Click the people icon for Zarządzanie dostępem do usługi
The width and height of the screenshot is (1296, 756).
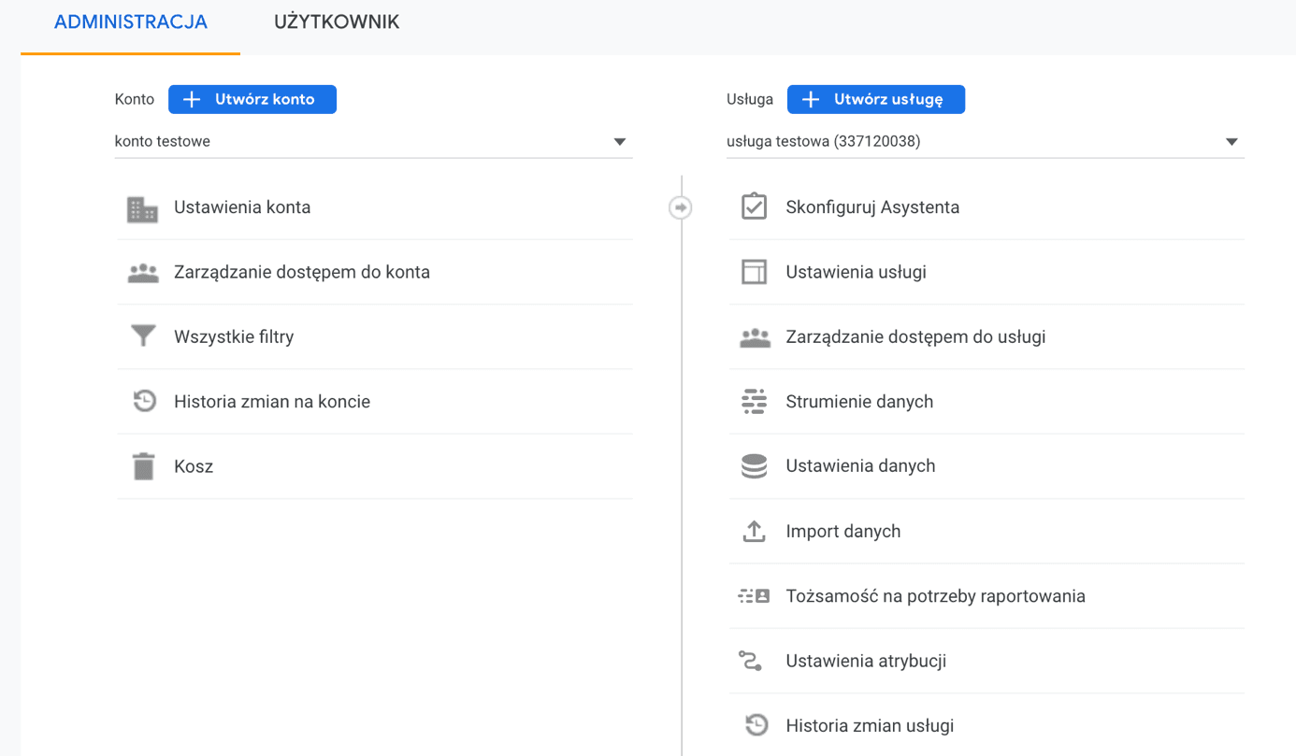(755, 338)
